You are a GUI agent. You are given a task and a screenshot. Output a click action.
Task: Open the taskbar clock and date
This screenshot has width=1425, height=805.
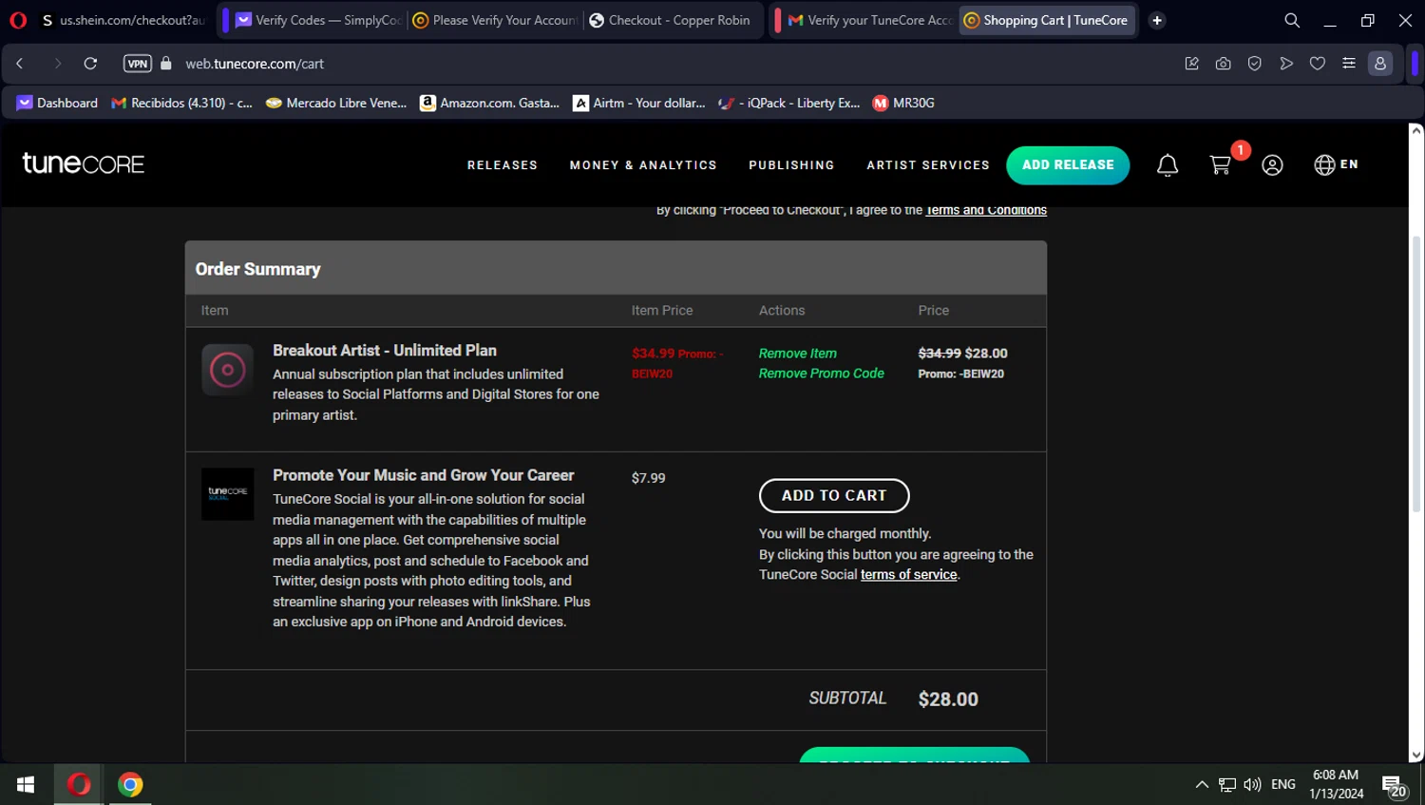coord(1337,785)
